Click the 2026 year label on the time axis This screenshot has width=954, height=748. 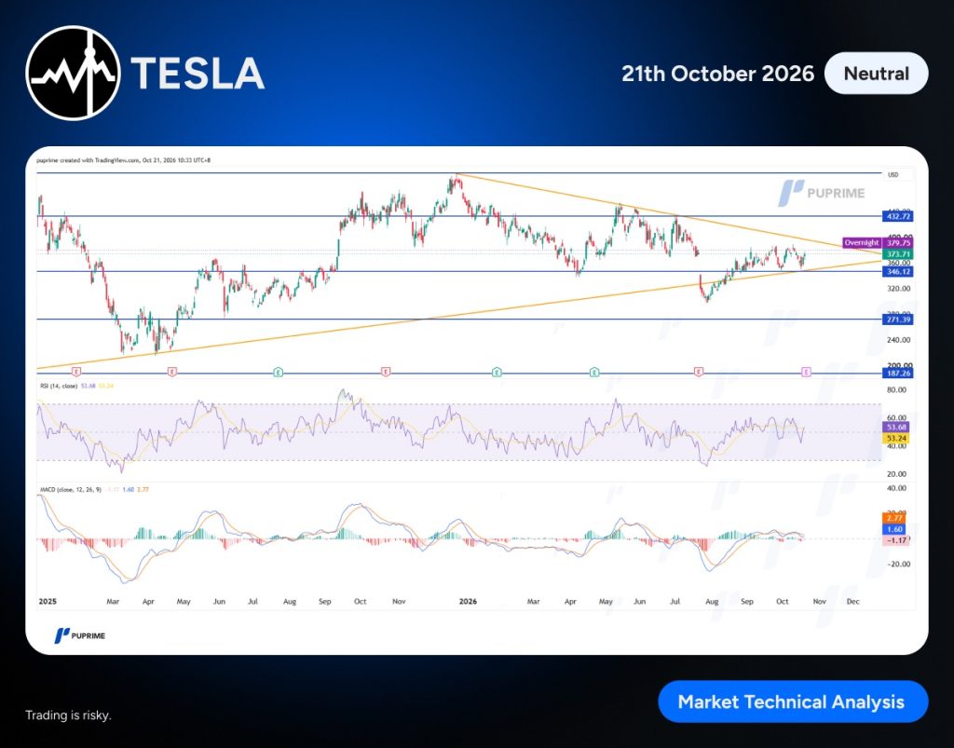pyautogui.click(x=468, y=602)
